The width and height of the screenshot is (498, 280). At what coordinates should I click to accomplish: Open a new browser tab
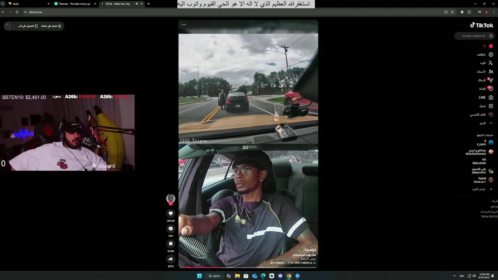pyautogui.click(x=148, y=3)
